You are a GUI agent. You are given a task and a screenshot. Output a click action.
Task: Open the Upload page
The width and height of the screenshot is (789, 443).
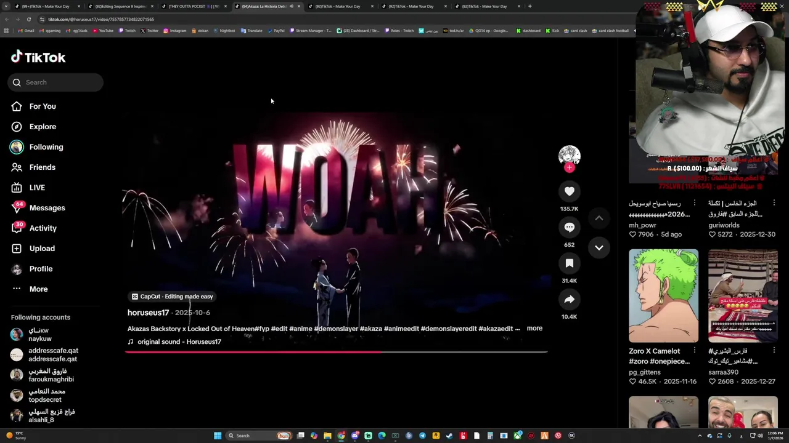(x=33, y=249)
